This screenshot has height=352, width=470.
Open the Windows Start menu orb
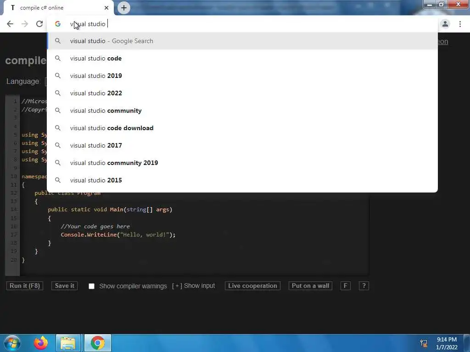pos(12,343)
